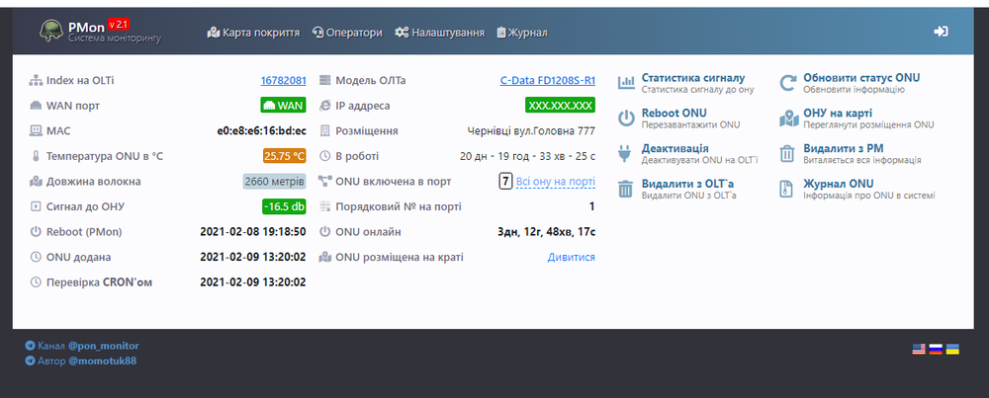Click the Журнал ONU document icon
The width and height of the screenshot is (989, 398).
pos(787,189)
